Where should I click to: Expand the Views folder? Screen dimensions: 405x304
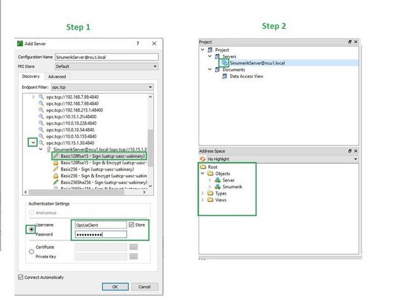click(202, 200)
